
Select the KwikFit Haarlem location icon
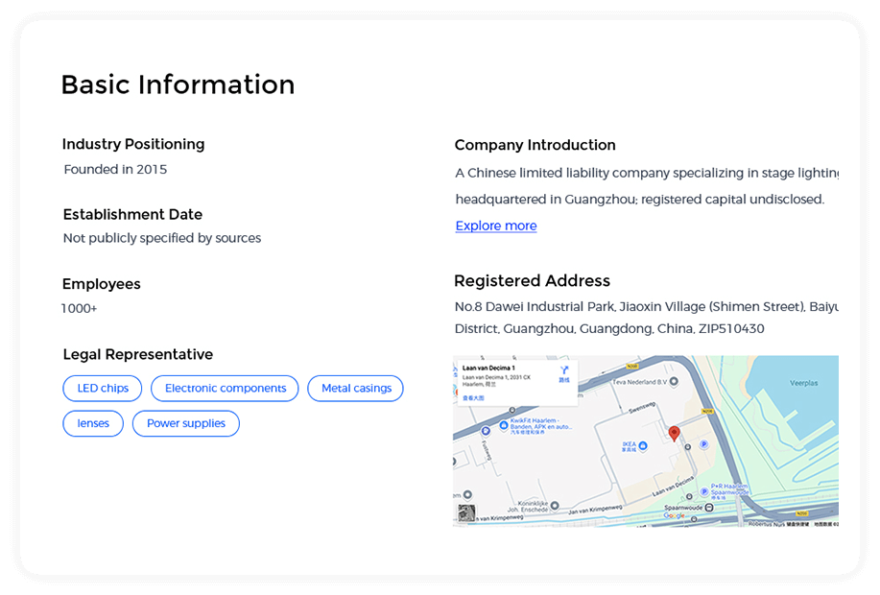click(503, 425)
